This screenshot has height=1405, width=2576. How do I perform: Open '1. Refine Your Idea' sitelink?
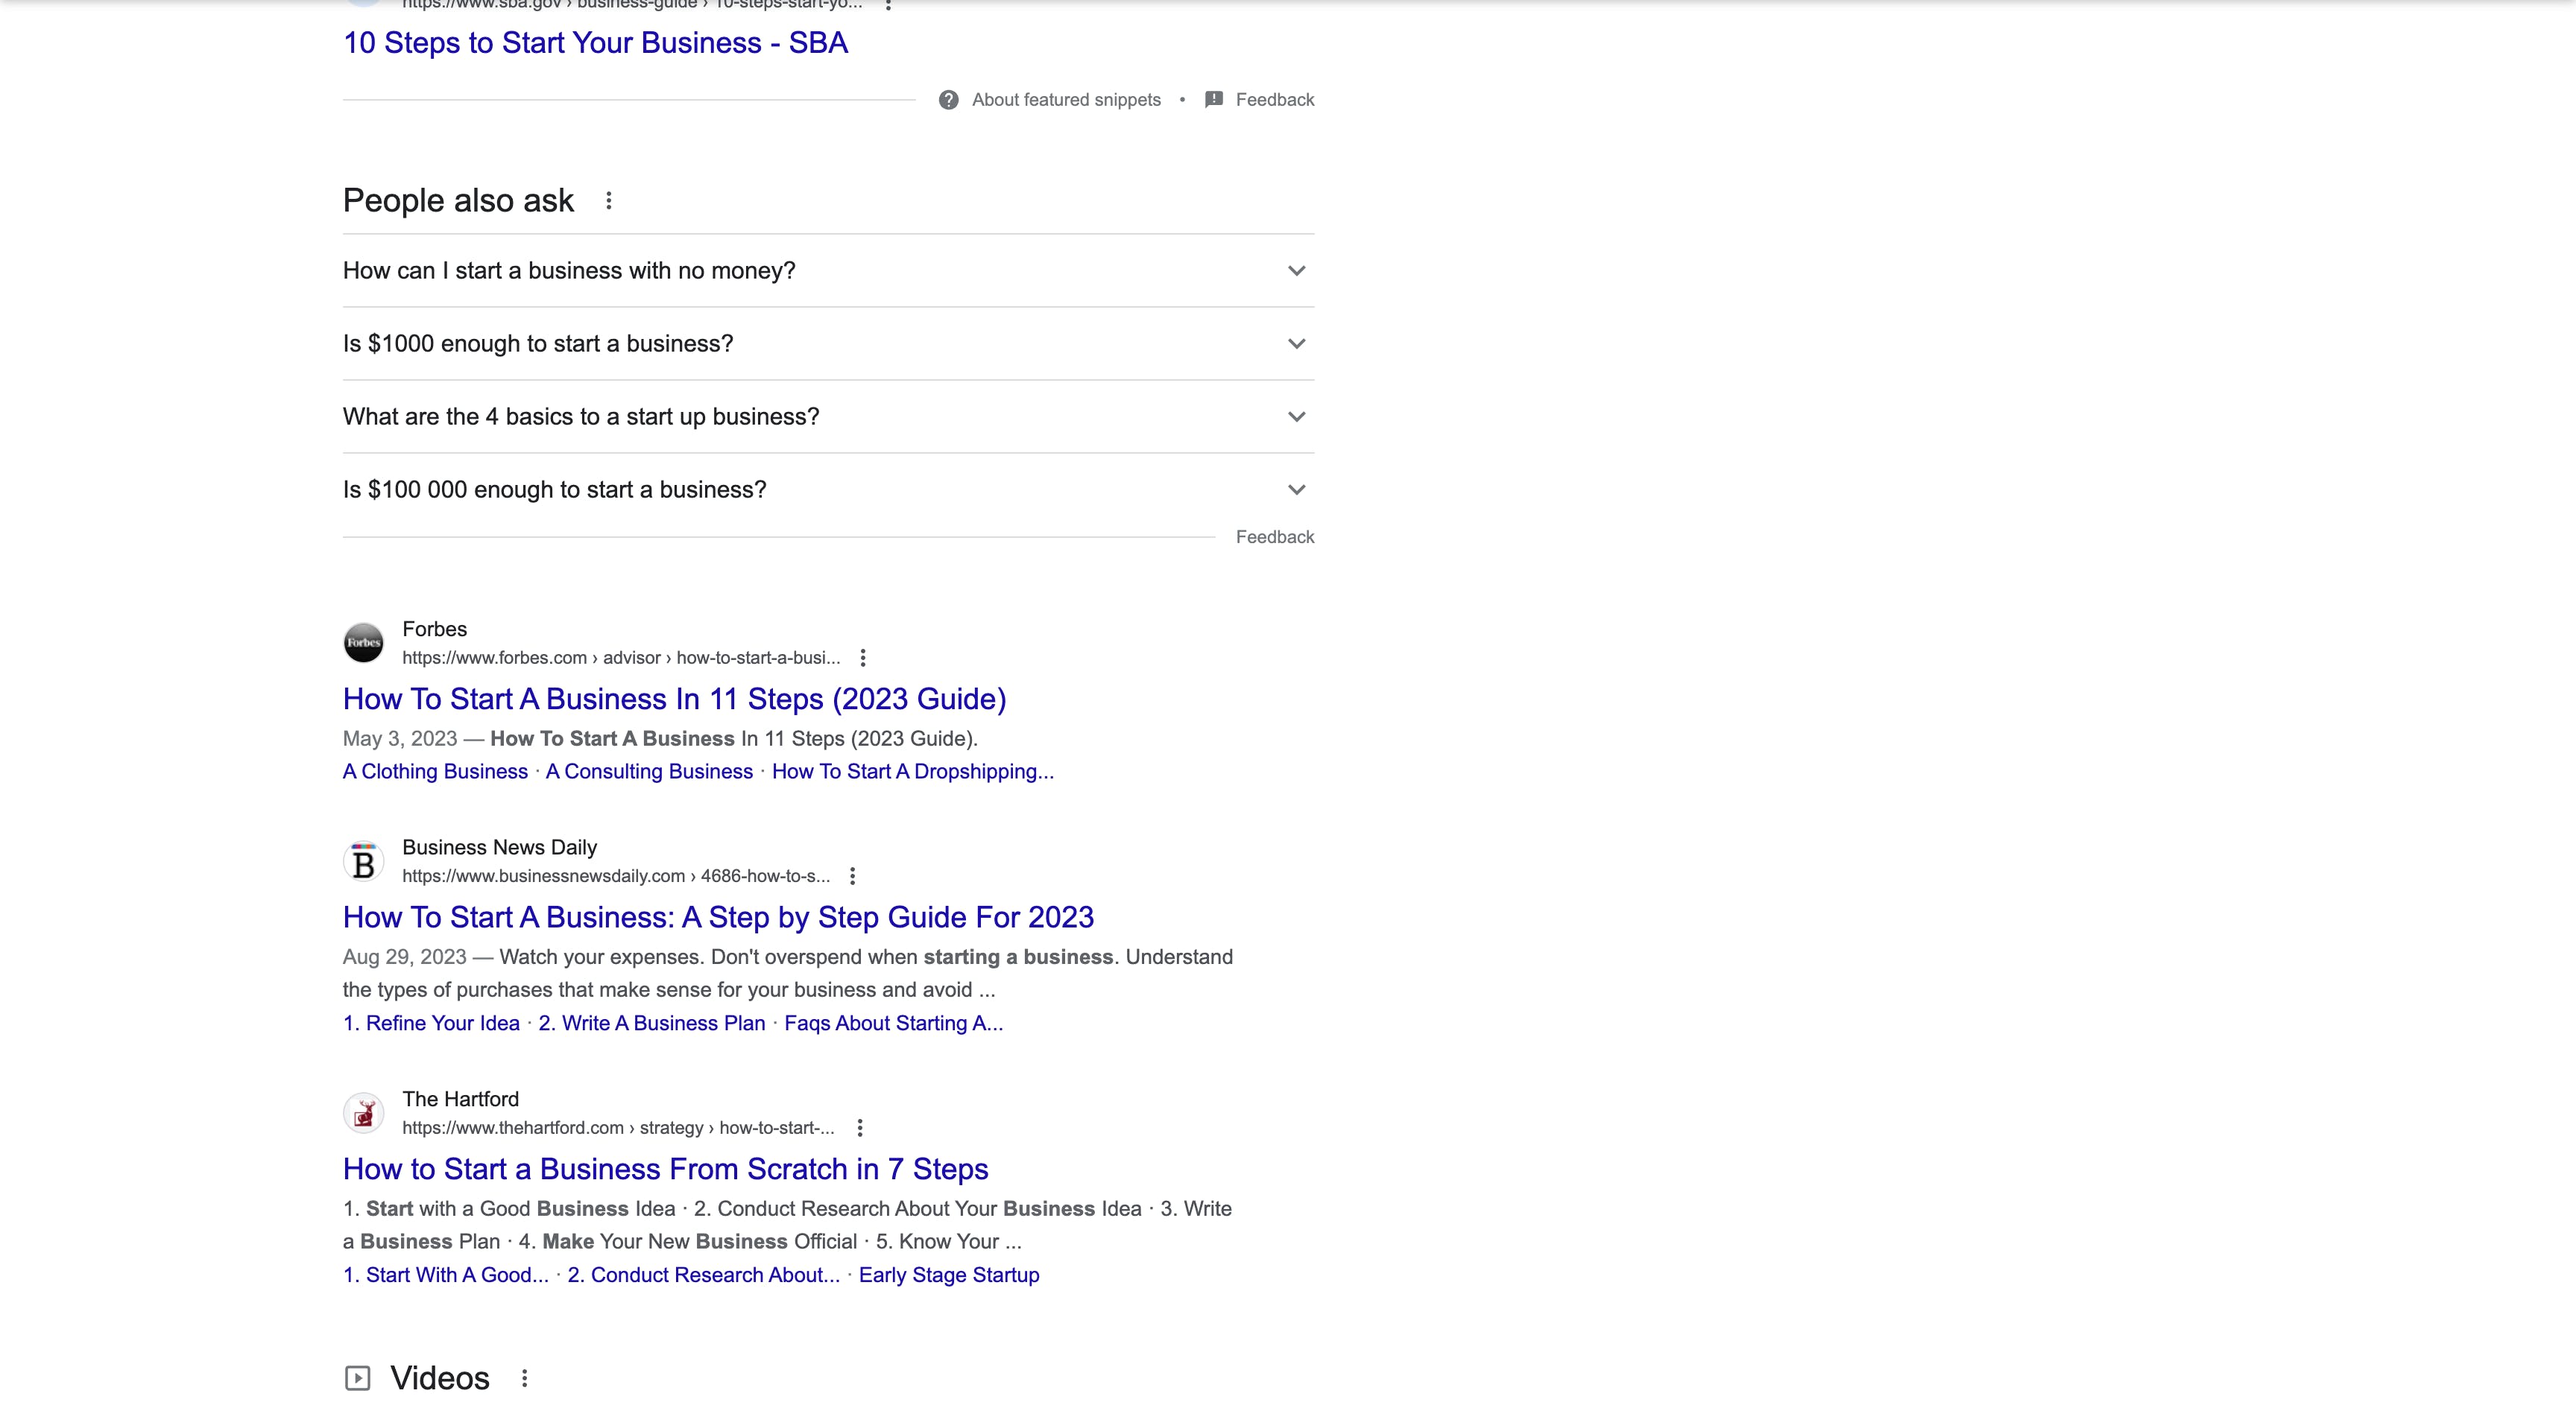(x=431, y=1024)
